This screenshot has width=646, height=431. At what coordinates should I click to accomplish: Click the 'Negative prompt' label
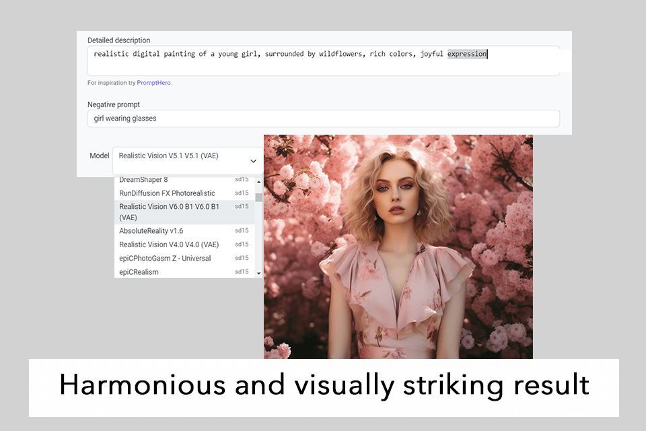[114, 105]
